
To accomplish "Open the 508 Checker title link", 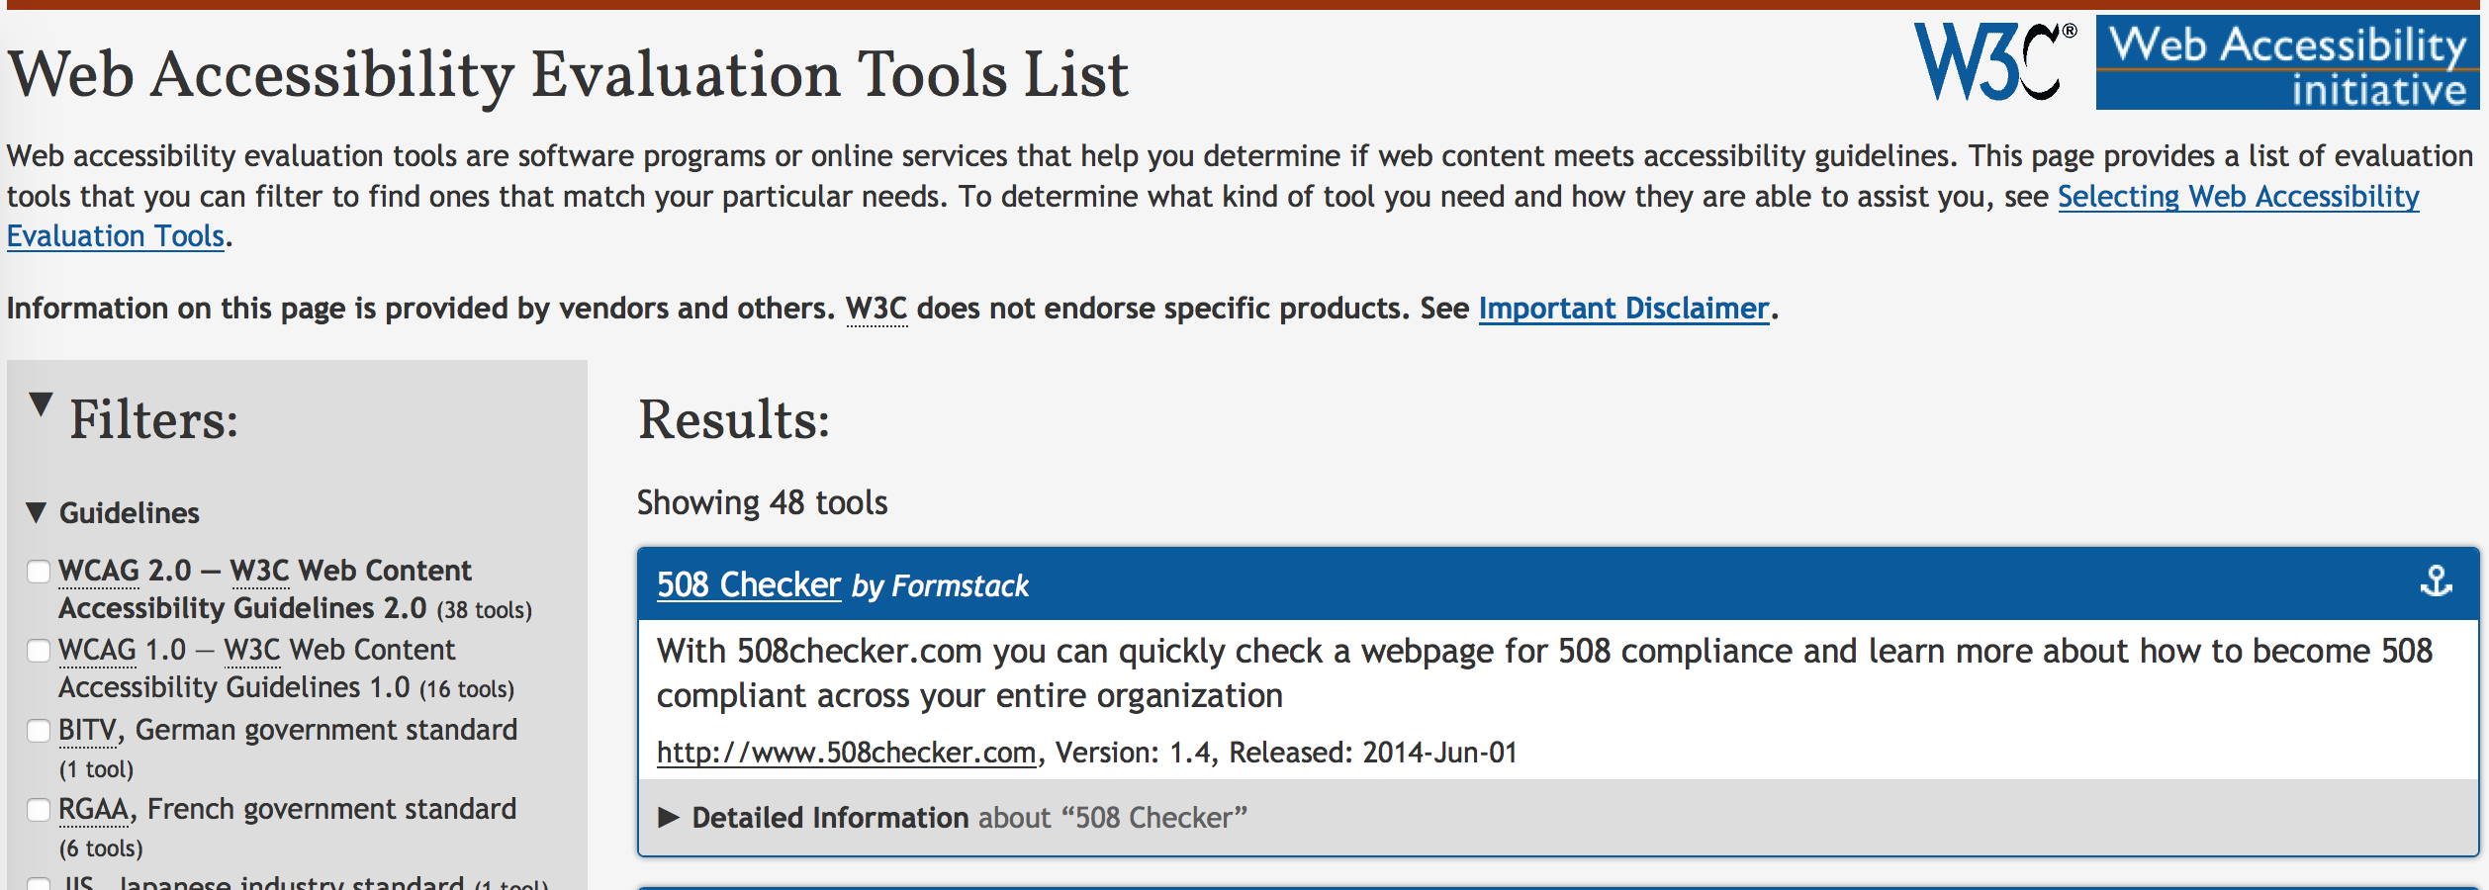I will click(749, 585).
